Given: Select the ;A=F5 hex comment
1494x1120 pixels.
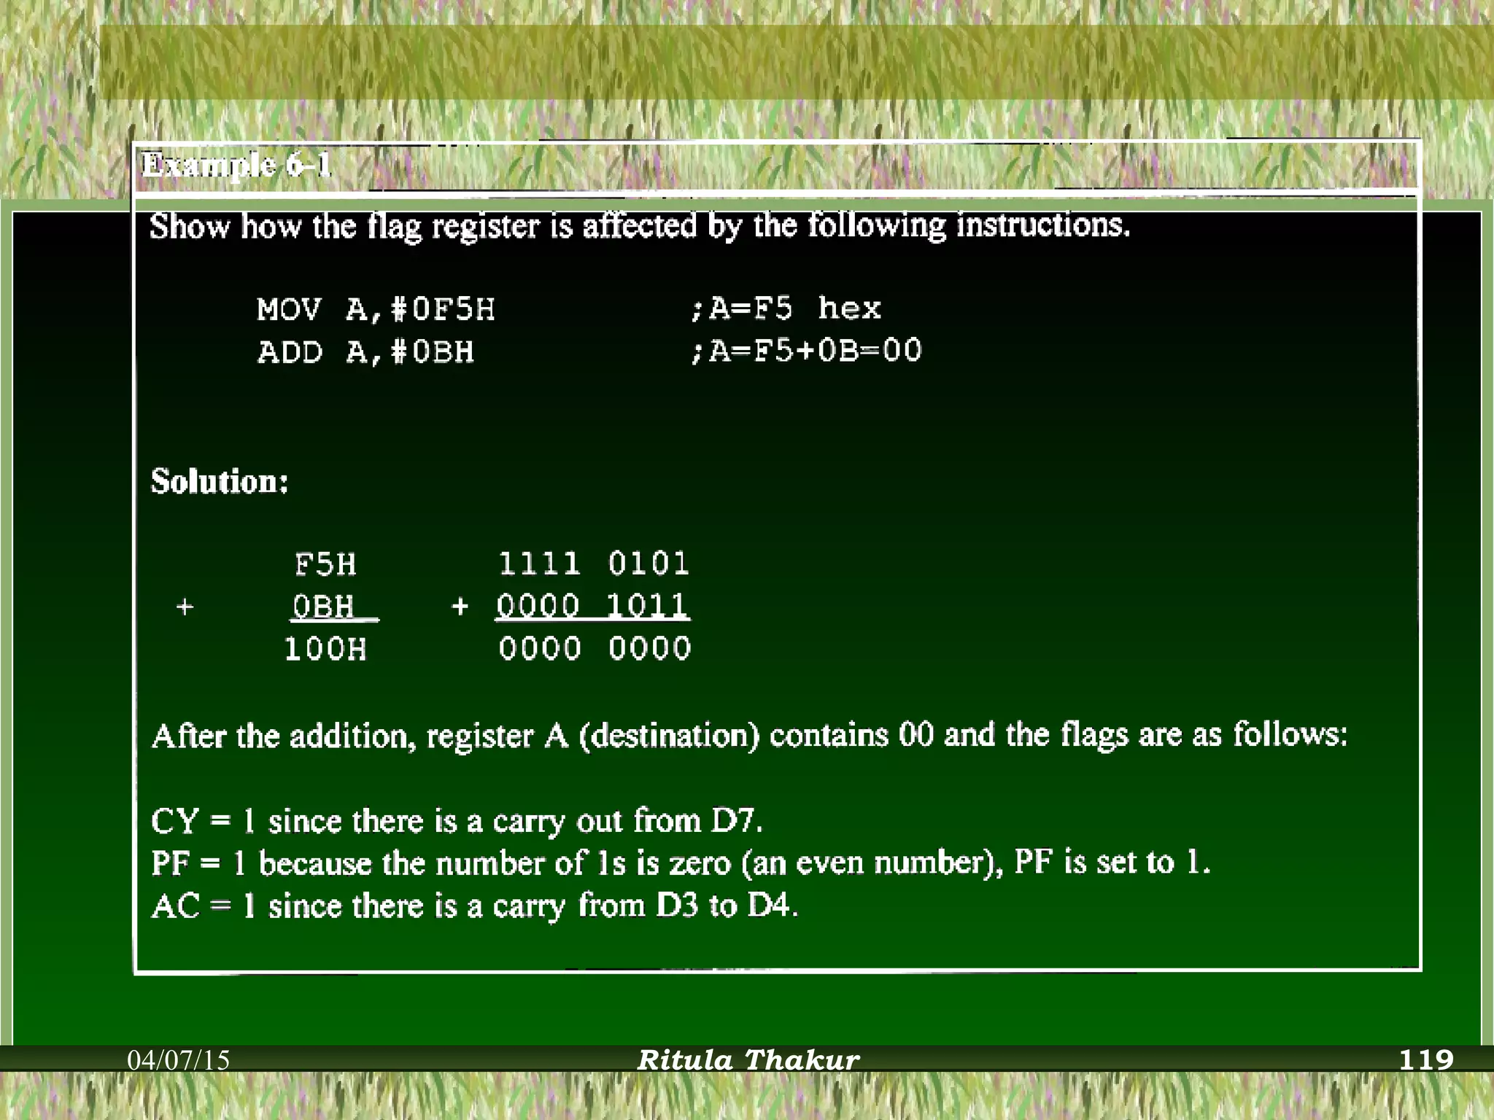Looking at the screenshot, I should click(x=785, y=308).
